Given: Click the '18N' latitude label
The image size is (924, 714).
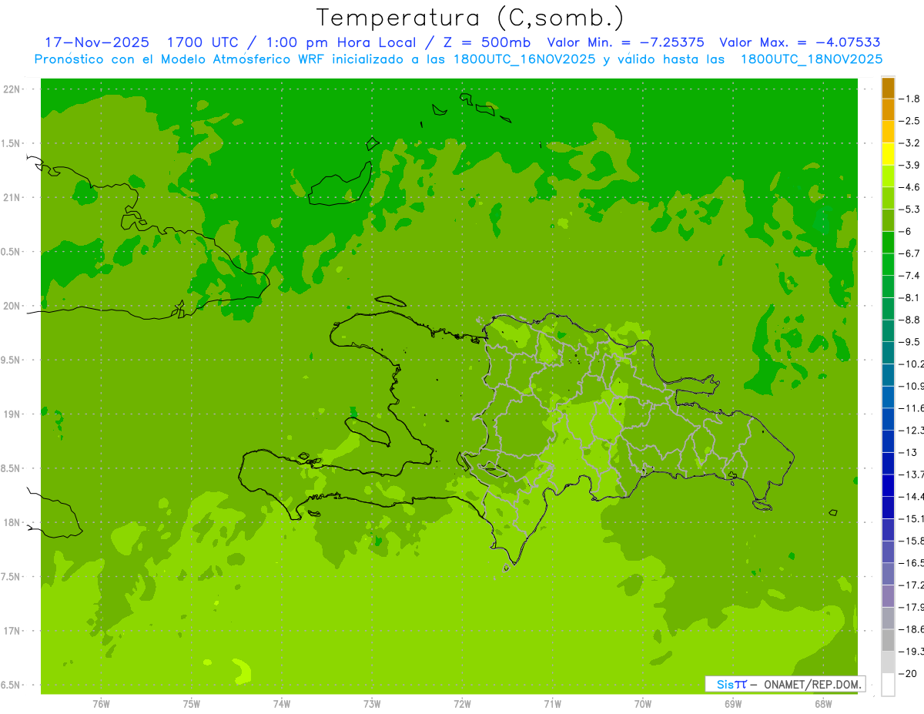Looking at the screenshot, I should (x=13, y=523).
